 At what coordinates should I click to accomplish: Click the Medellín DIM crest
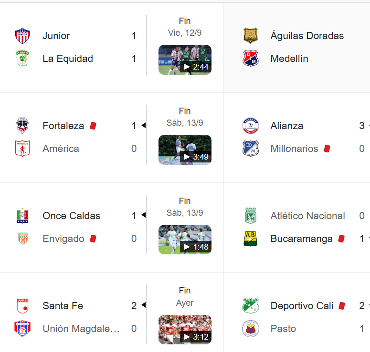pos(251,59)
